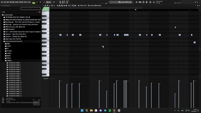This screenshot has width=201, height=113.
Task: Select the slice tool in piano roll toolbar
Action: click(x=68, y=6)
